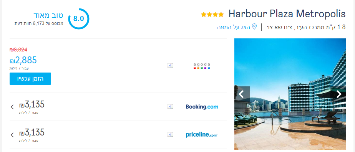This screenshot has height=152, width=355.
Task: Click the ₪3,135 Booking.com price
Action: click(32, 104)
